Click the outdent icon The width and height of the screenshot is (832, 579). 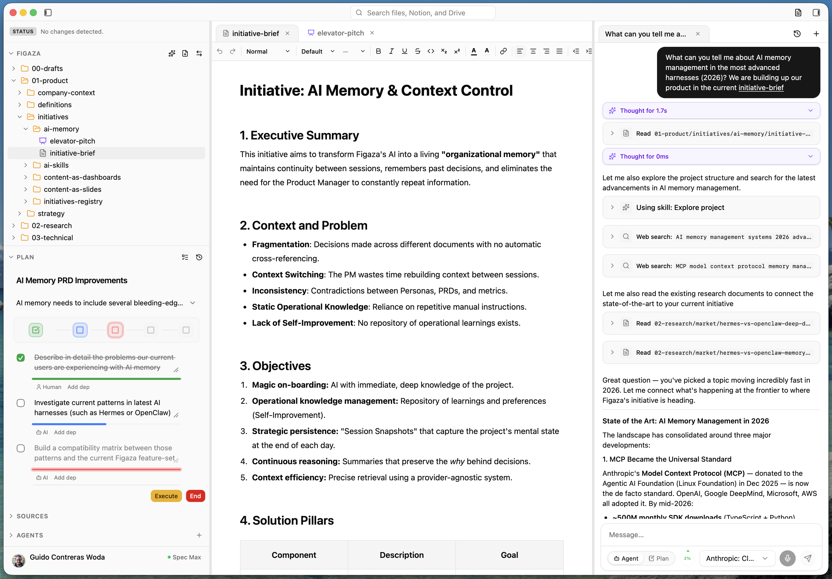point(576,51)
